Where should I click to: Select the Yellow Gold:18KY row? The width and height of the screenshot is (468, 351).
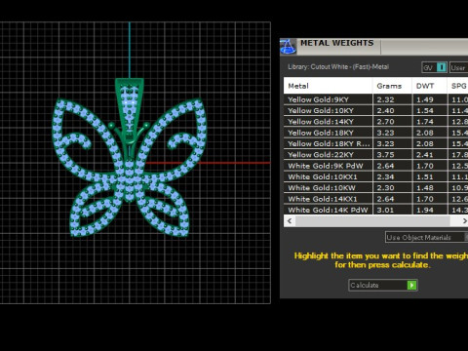(x=375, y=133)
